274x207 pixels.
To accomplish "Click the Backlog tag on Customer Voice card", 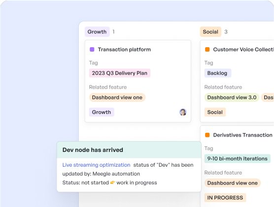I will click(x=217, y=73).
